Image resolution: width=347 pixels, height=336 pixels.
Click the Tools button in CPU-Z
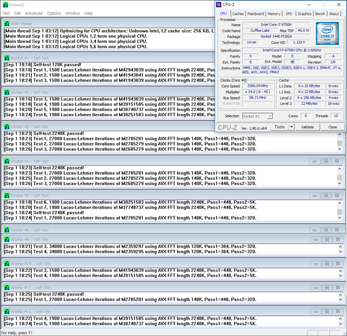coord(279,127)
